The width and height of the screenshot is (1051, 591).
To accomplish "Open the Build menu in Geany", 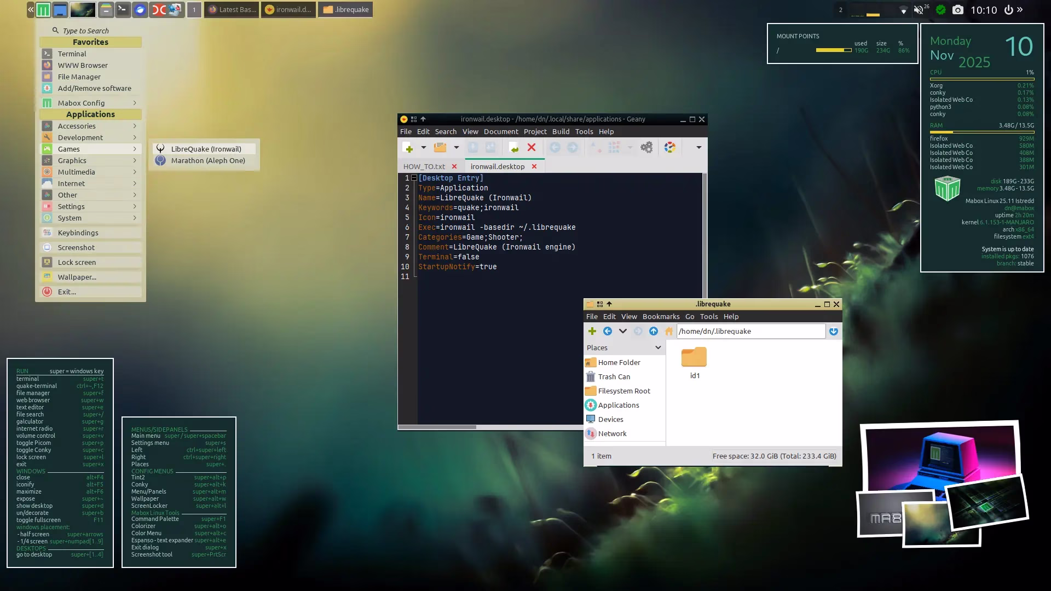I will point(561,131).
